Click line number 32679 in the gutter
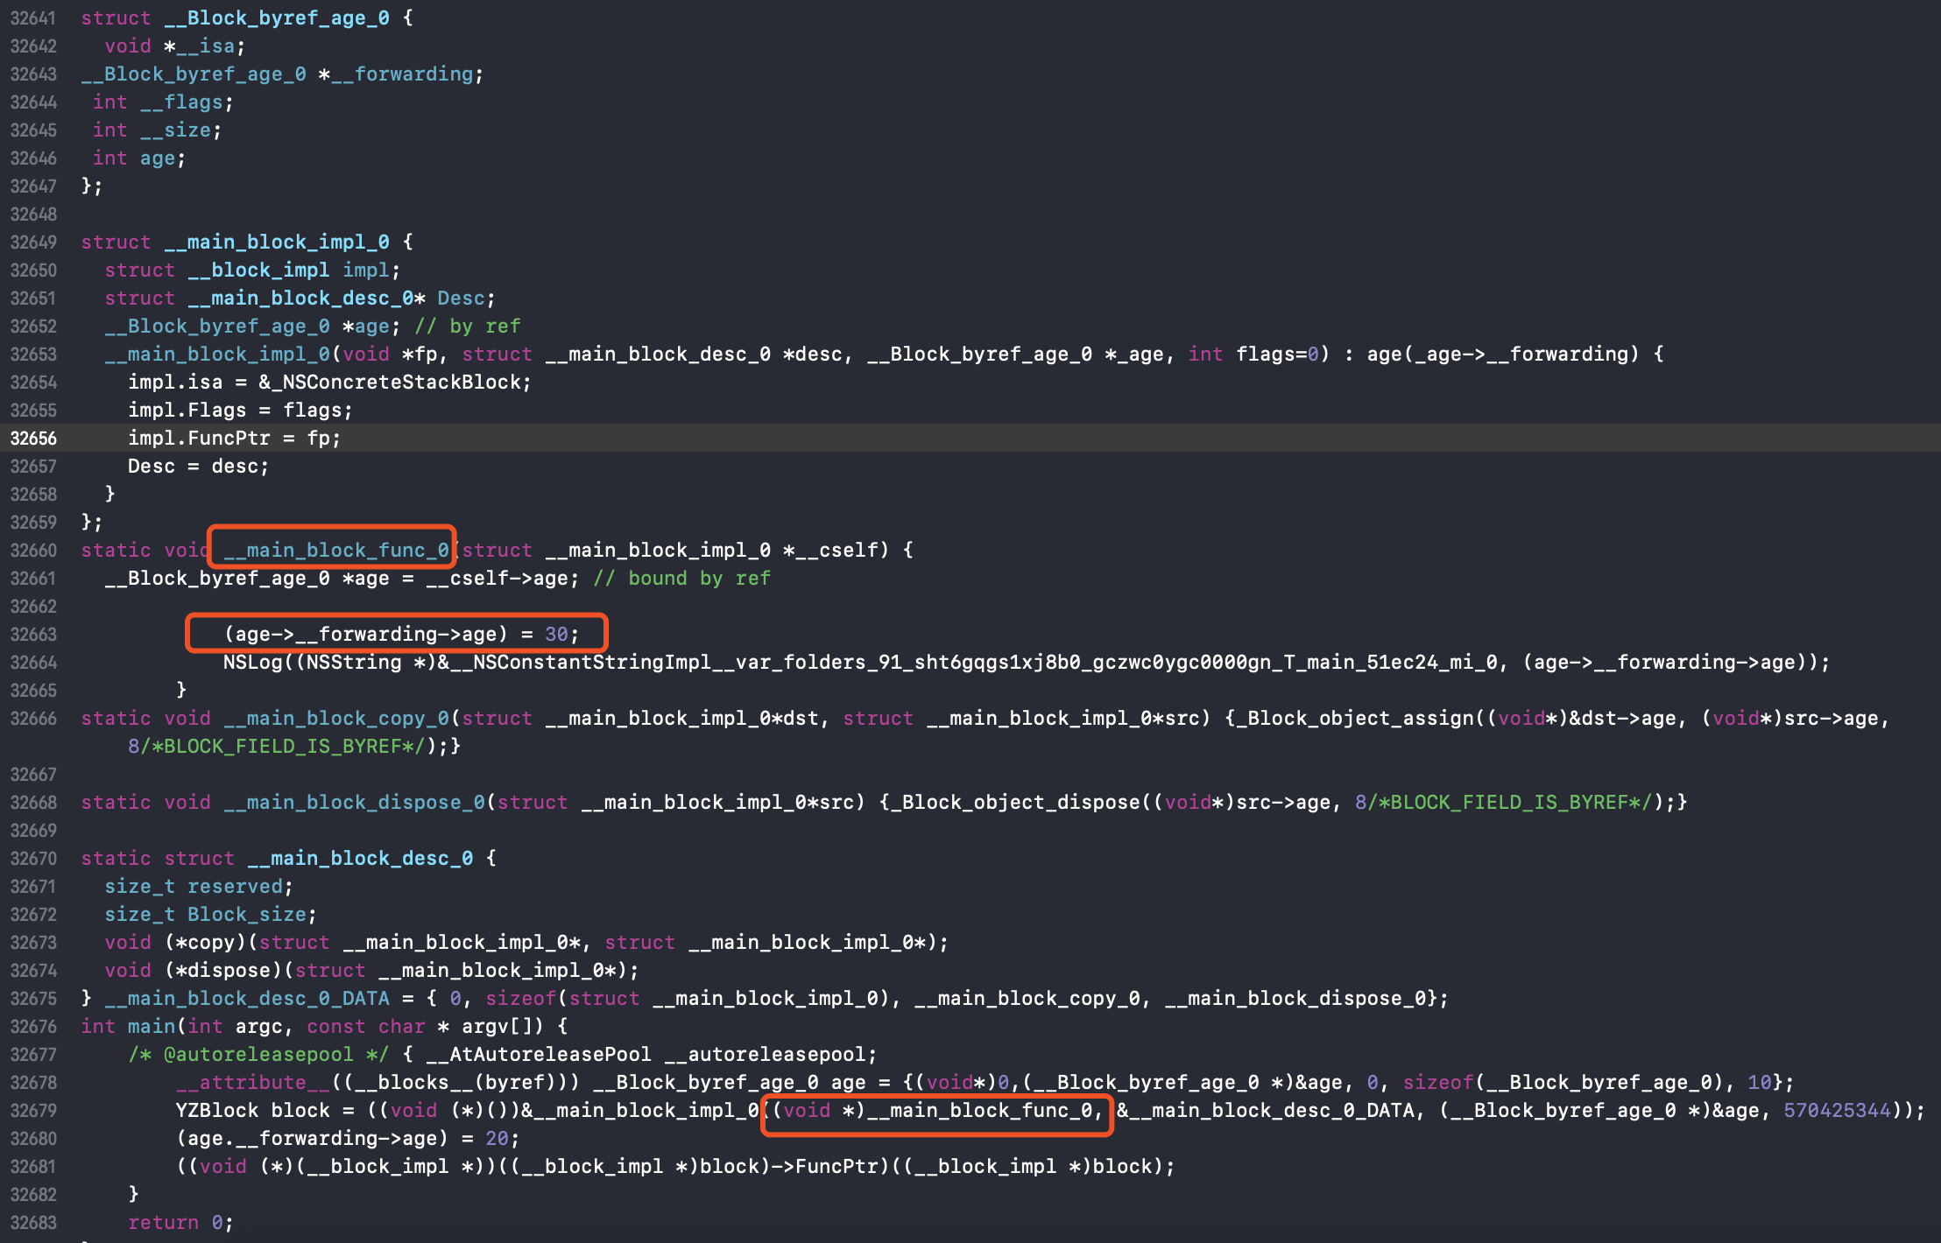The height and width of the screenshot is (1243, 1941). (33, 1111)
